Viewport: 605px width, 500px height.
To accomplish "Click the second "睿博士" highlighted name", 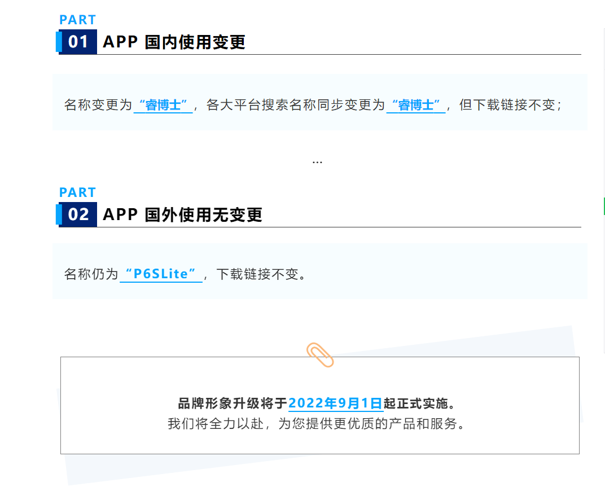I will (x=415, y=105).
